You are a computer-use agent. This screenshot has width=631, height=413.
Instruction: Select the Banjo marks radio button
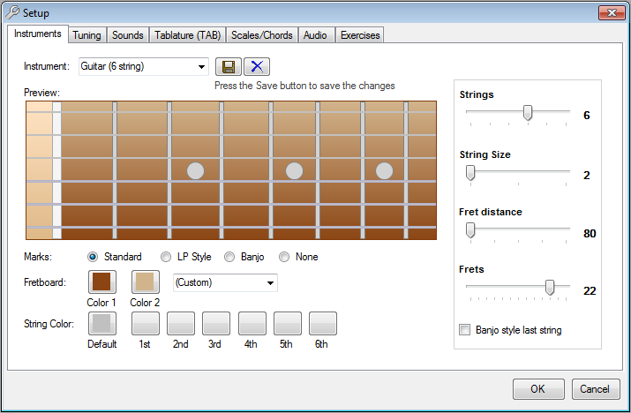coord(229,257)
